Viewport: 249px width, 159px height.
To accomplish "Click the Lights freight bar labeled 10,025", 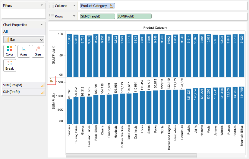I will coord(195,56).
